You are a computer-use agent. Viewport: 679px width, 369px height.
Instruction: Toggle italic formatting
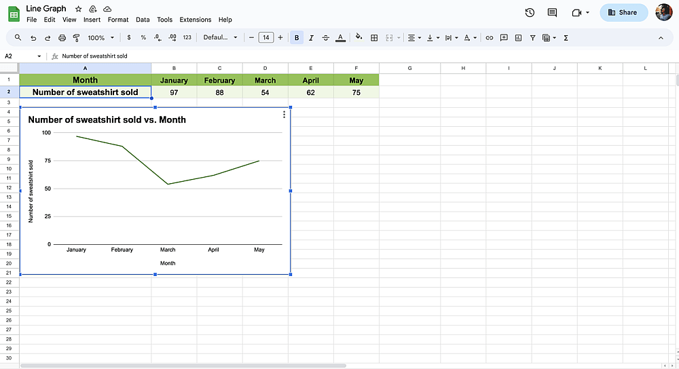point(311,38)
